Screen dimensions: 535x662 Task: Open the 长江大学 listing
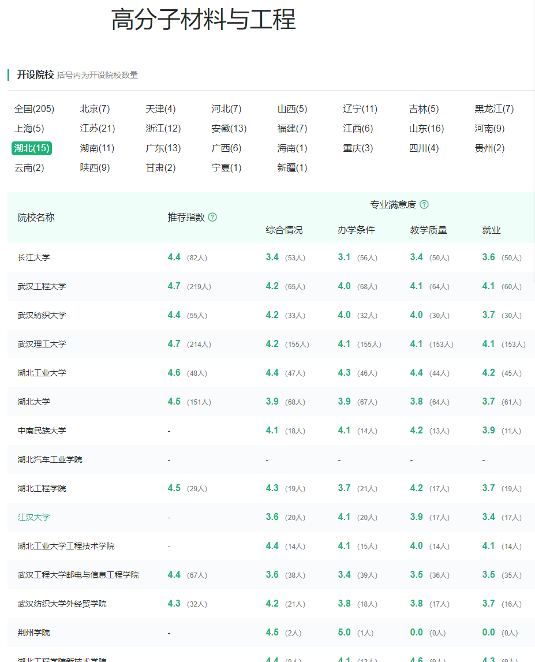(x=33, y=257)
